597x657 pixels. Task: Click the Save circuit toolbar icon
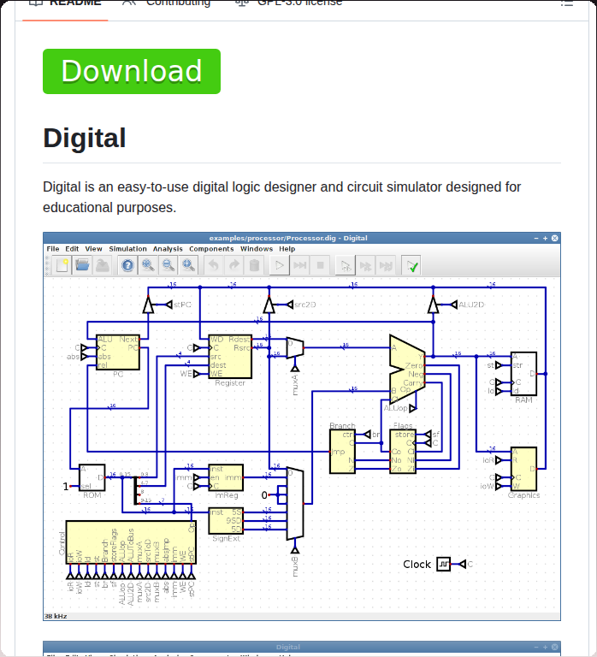coord(103,265)
